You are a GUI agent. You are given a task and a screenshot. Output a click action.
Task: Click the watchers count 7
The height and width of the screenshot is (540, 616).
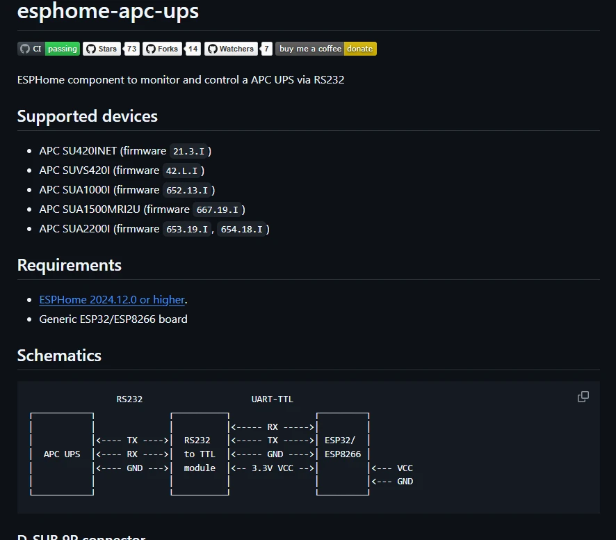click(266, 49)
